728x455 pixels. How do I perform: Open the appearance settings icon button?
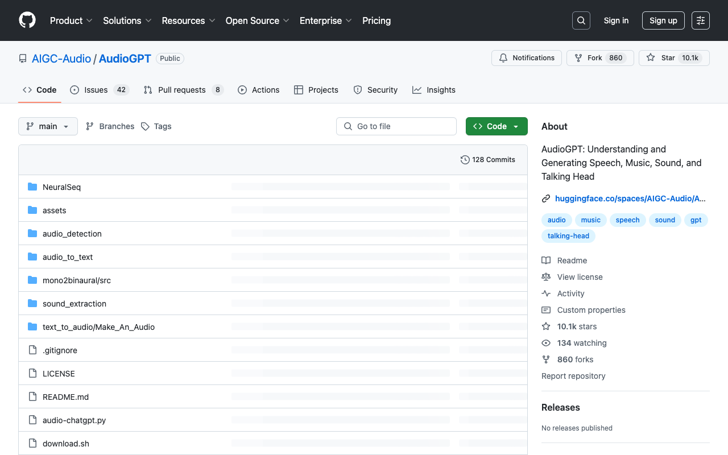click(x=701, y=20)
